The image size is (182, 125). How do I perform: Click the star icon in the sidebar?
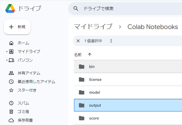coord(11,90)
